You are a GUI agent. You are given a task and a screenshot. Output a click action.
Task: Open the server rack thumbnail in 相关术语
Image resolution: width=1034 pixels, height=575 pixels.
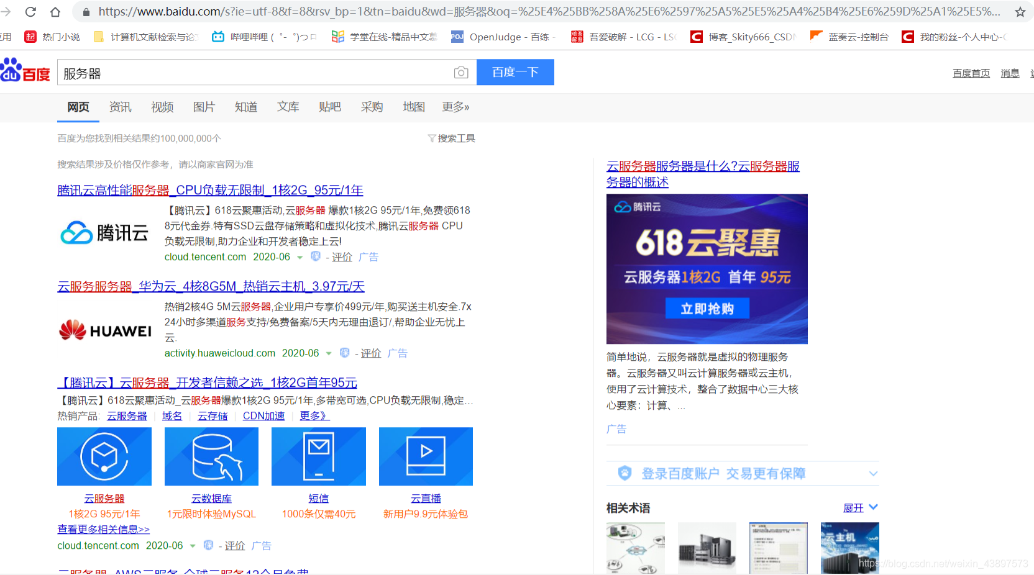tap(707, 548)
